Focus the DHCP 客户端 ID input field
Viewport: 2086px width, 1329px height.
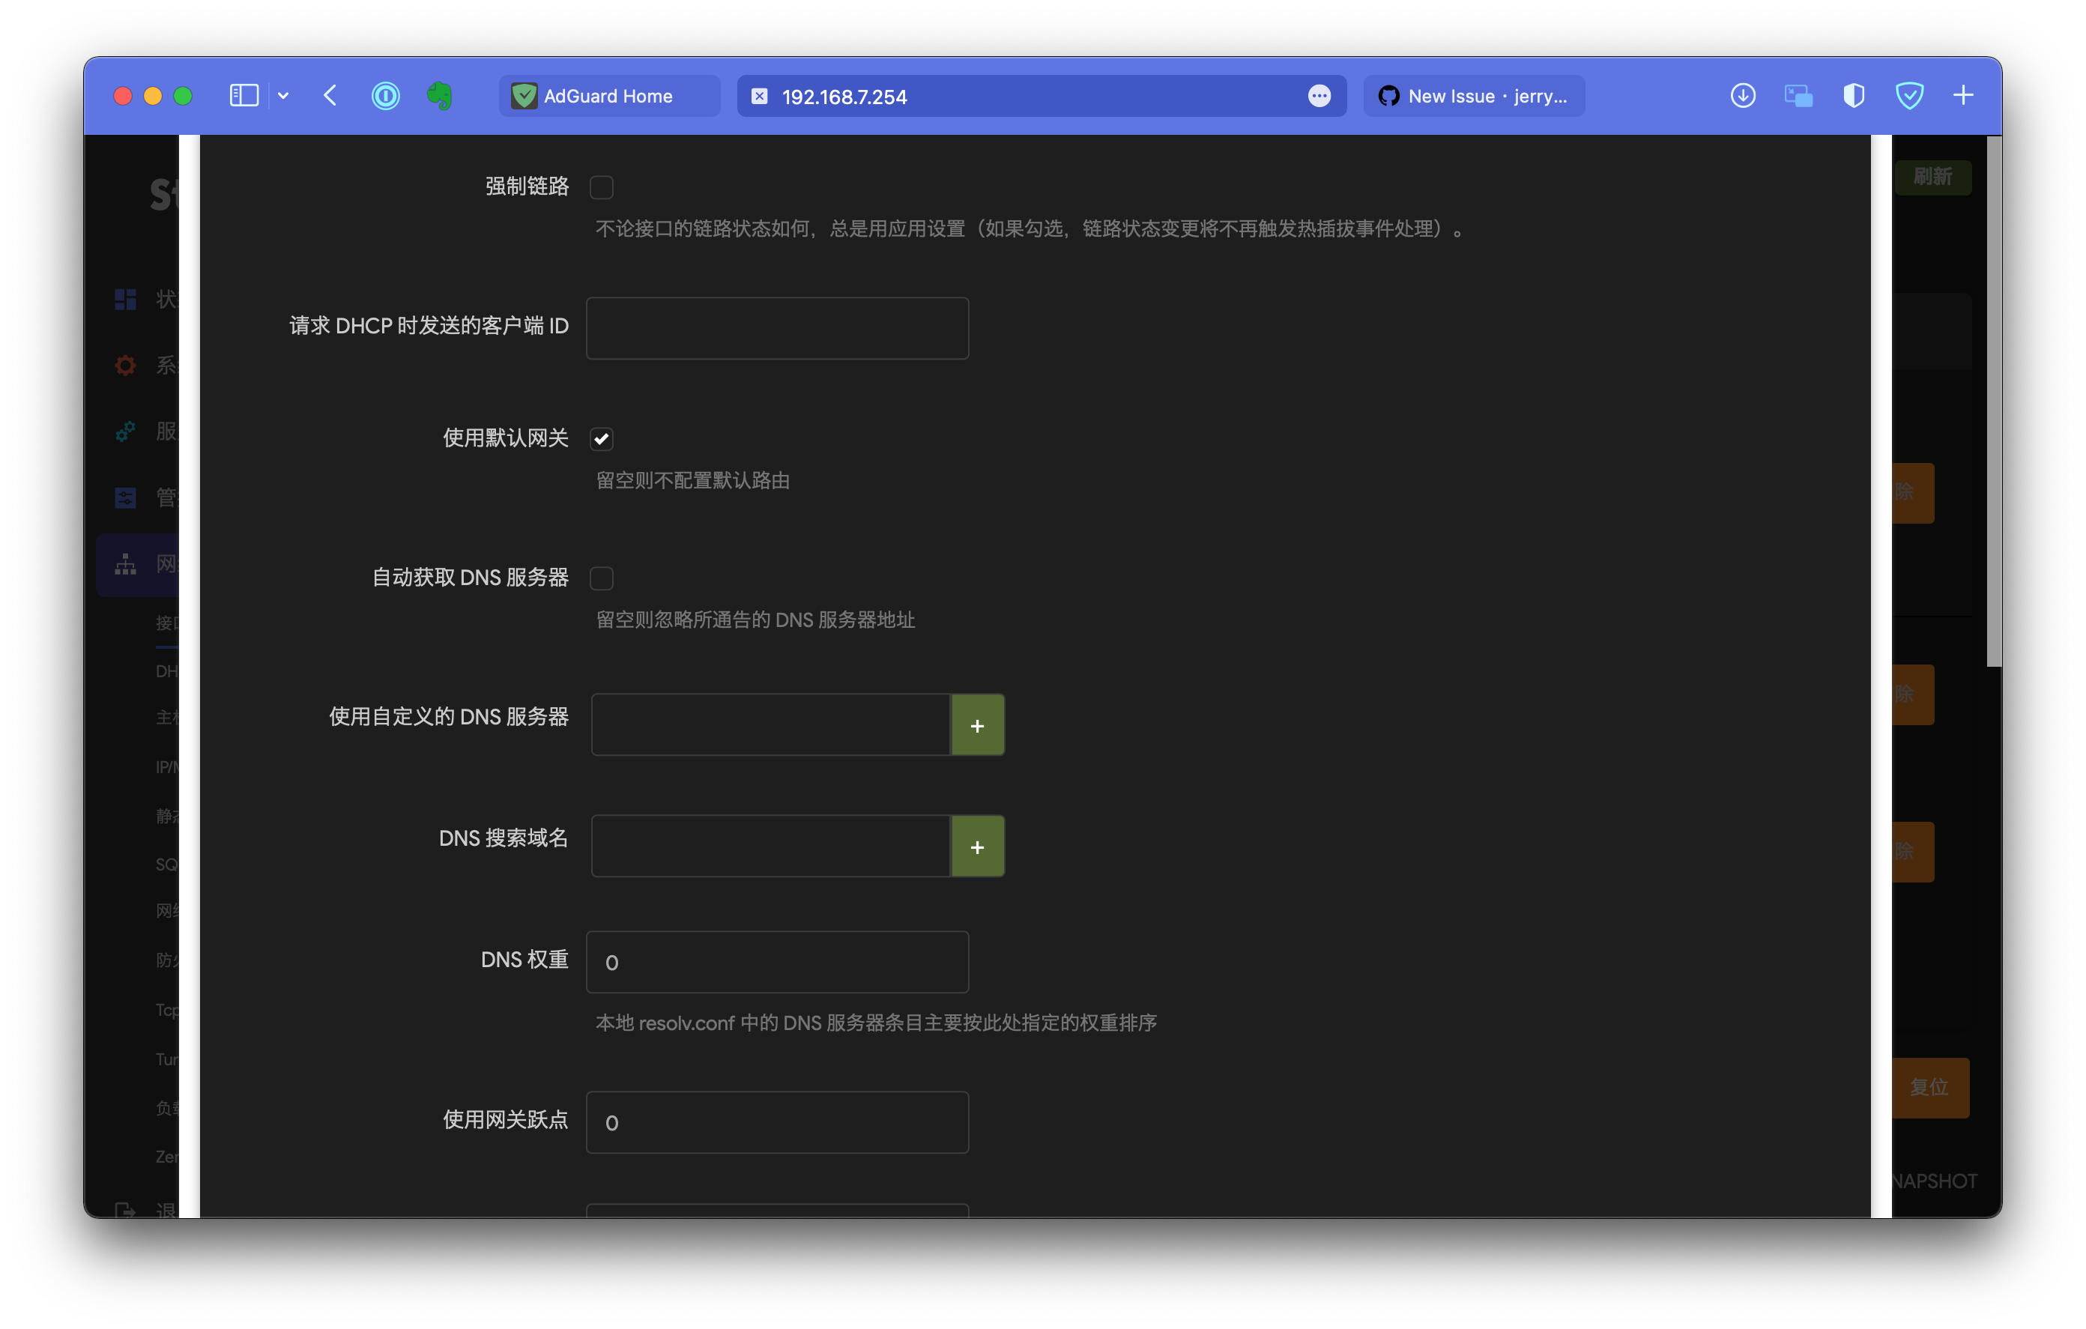click(777, 328)
